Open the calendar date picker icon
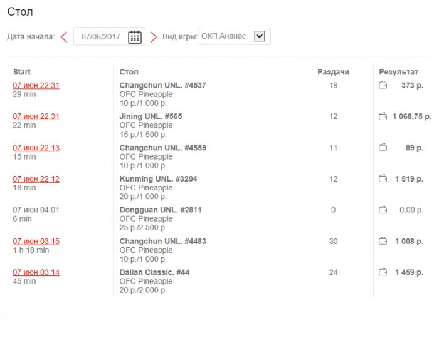This screenshot has height=343, width=439. pos(135,37)
